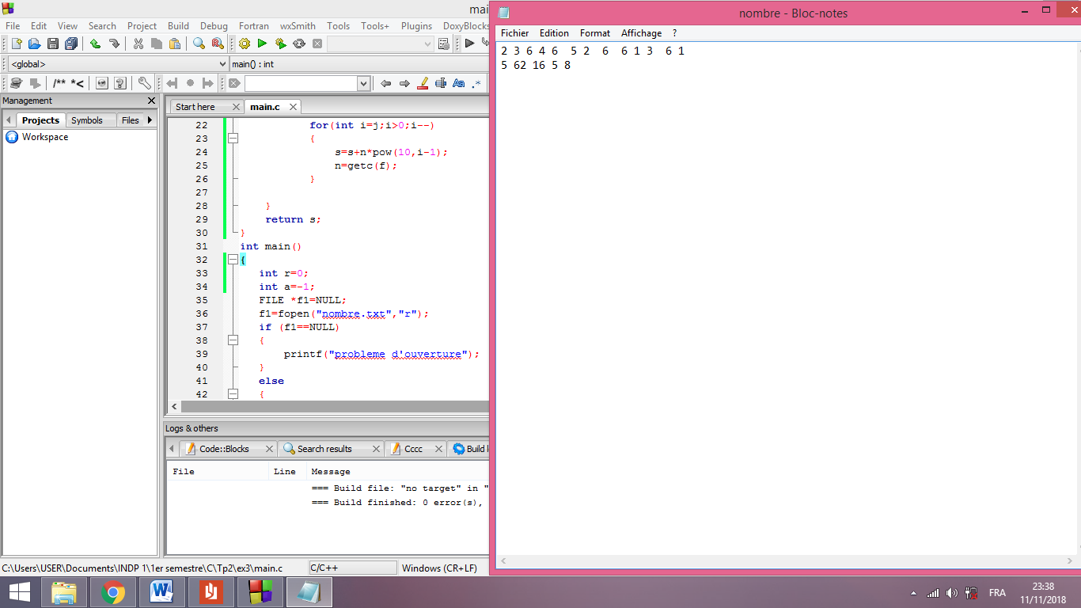Click the Replace icon with red R
Image resolution: width=1081 pixels, height=608 pixels.
coord(217,44)
